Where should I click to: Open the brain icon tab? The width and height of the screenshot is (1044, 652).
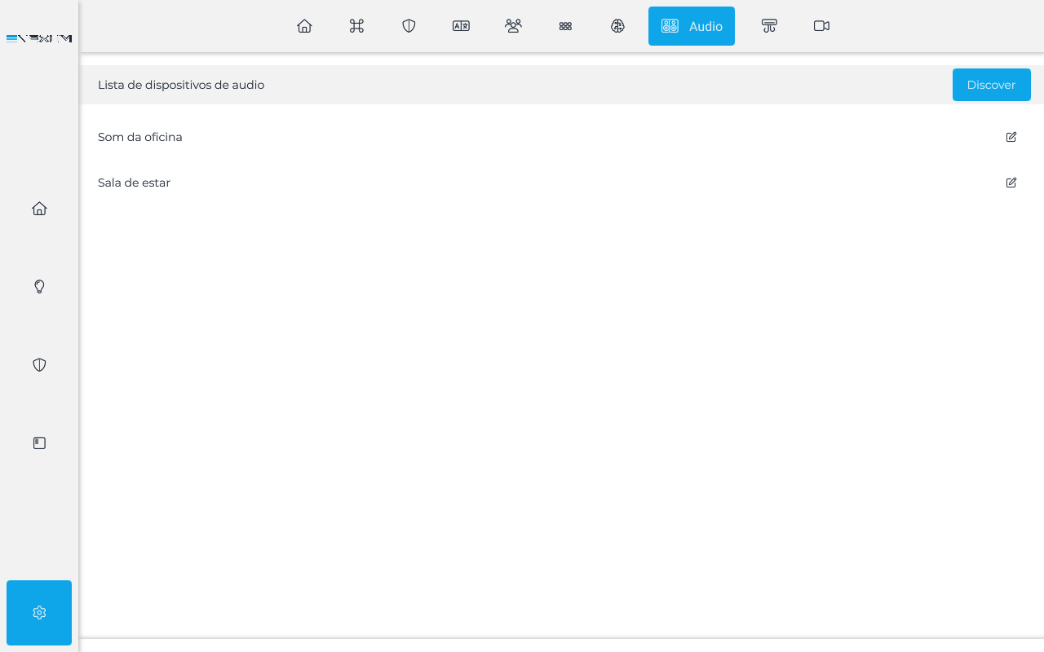coord(617,26)
